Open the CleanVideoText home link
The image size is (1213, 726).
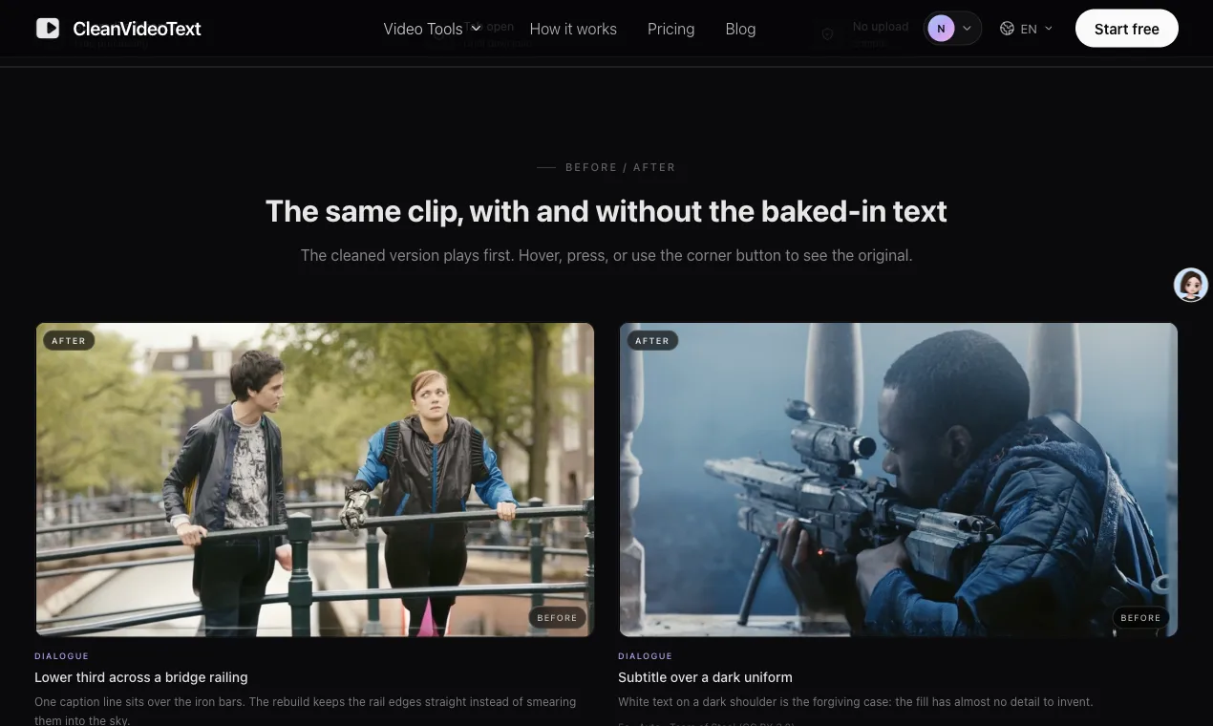point(118,29)
